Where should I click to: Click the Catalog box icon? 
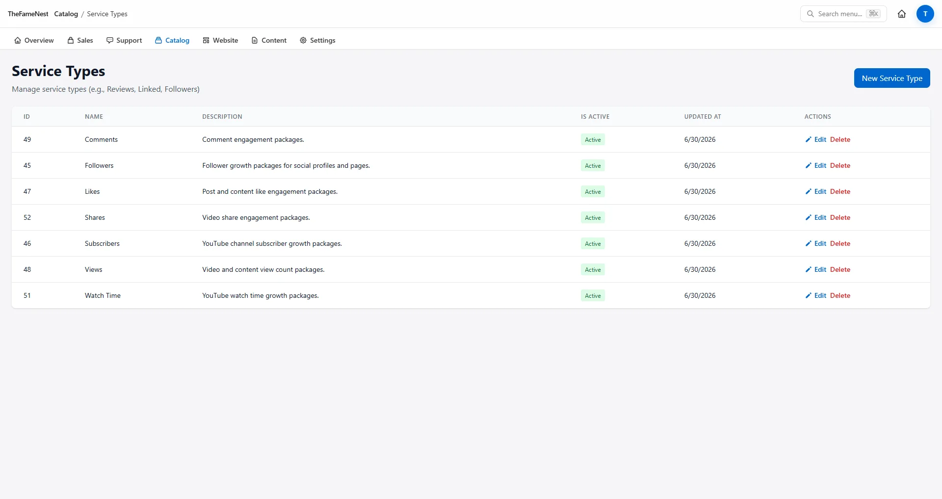point(158,40)
